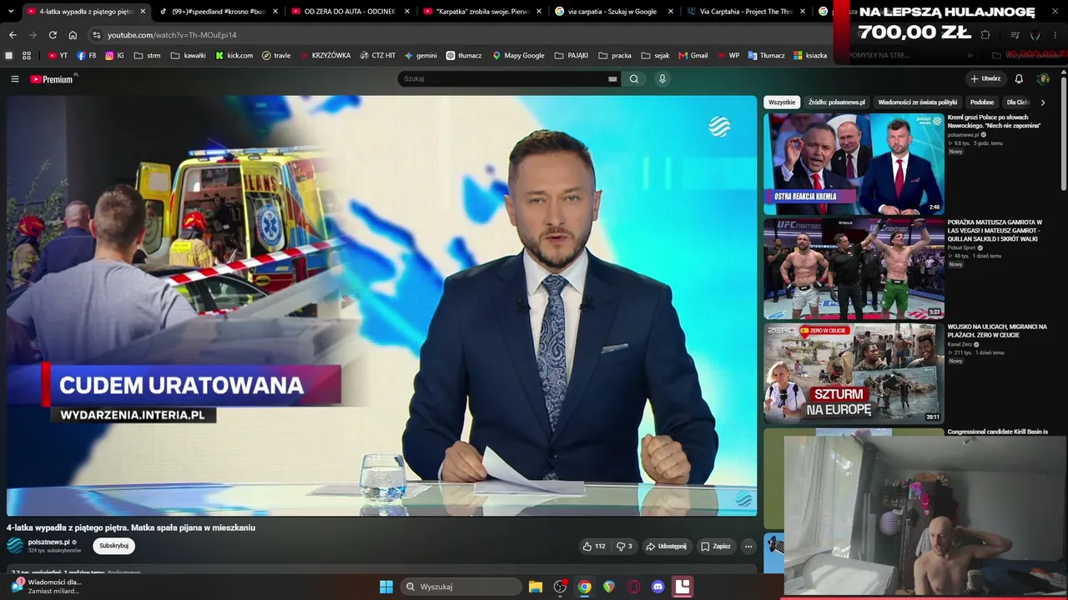Open the on-screen keyboard in search box
1068x600 pixels.
coord(612,79)
